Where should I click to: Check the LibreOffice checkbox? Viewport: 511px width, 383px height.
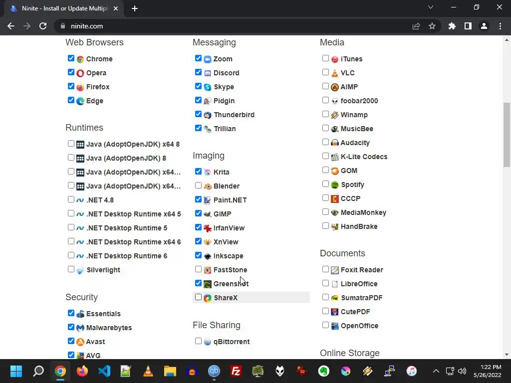325,283
